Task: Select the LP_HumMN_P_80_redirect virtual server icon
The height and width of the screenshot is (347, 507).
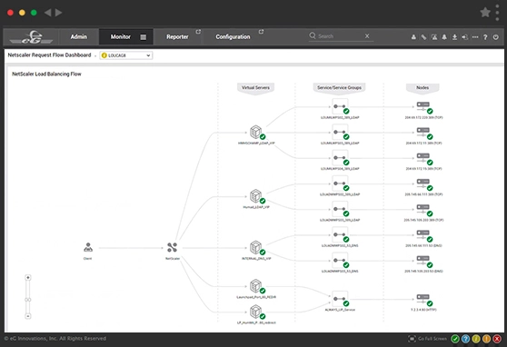Action: 255,311
